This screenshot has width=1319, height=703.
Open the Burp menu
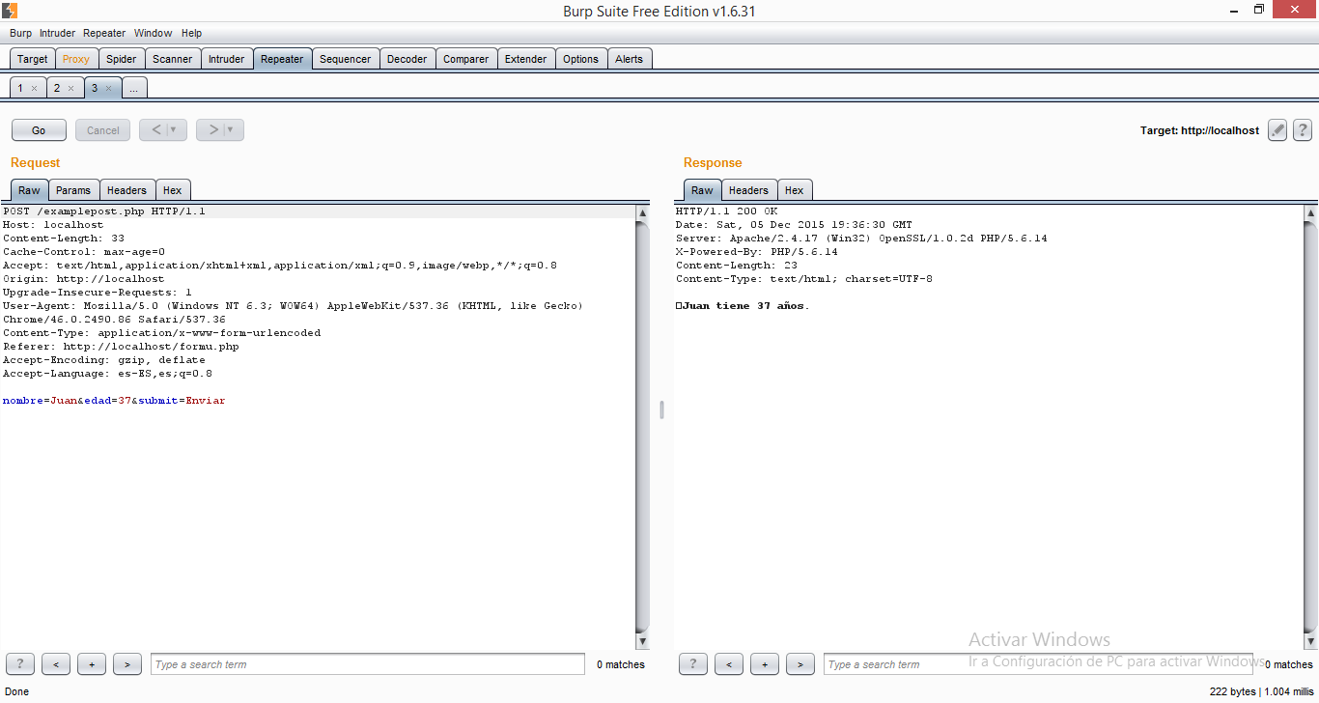(20, 33)
